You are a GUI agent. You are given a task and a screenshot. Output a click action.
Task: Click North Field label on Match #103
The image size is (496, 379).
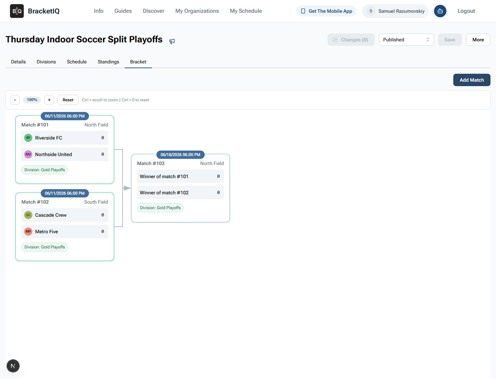point(212,163)
